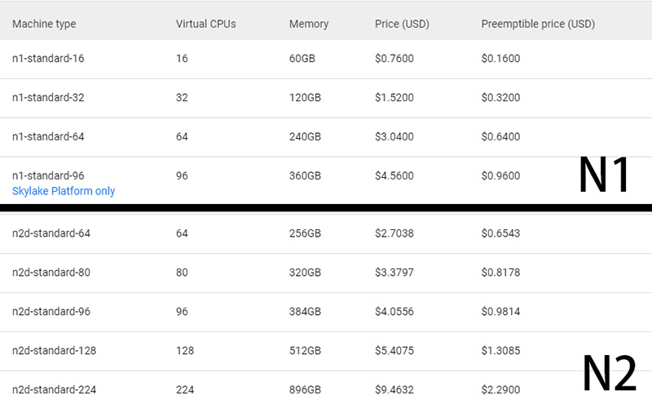Click the $4.5600 price value

pyautogui.click(x=394, y=175)
